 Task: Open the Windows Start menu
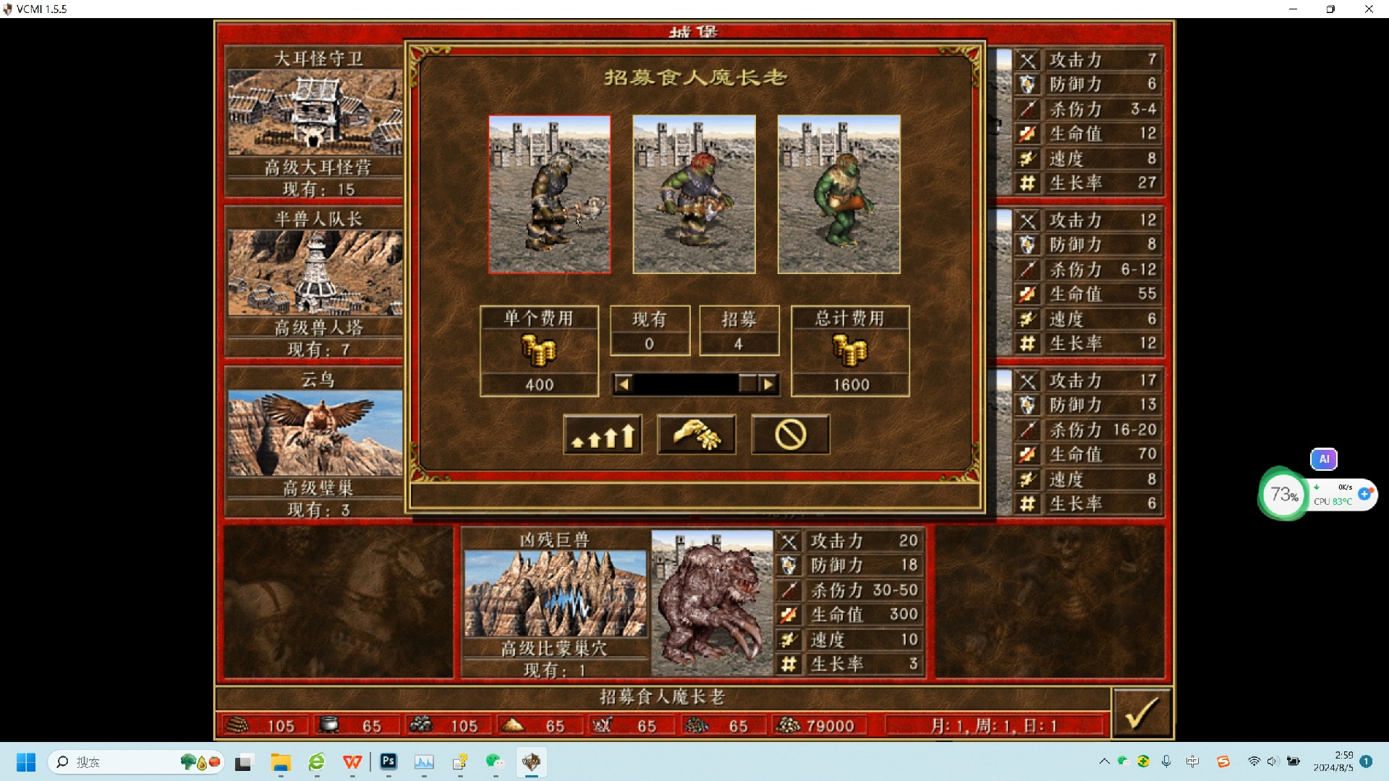point(26,761)
